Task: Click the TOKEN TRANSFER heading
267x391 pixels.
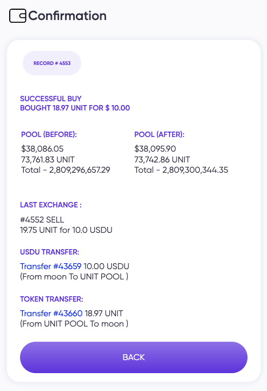Action: (51, 299)
